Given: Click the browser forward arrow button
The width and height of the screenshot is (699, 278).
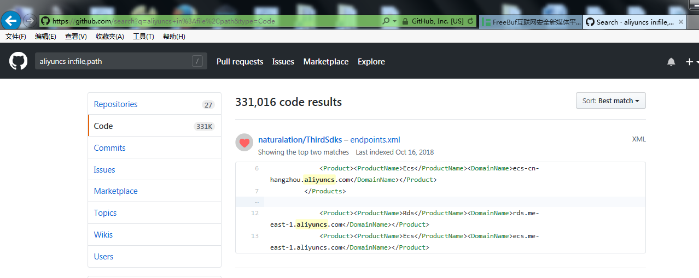Looking at the screenshot, I should point(30,21).
